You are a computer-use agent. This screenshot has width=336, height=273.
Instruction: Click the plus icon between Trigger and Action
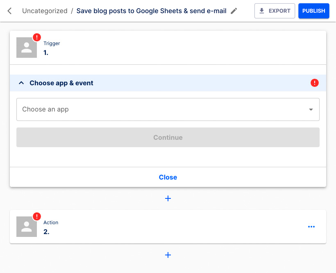click(168, 198)
